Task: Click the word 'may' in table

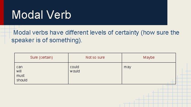Action: click(127, 67)
